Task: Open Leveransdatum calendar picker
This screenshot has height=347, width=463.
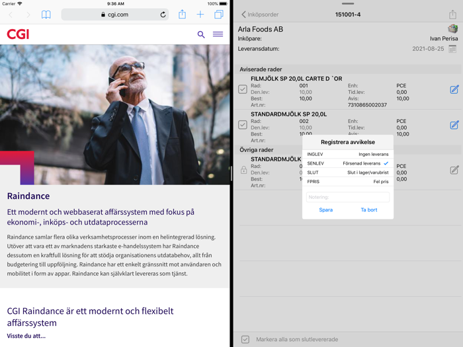Action: click(x=452, y=49)
